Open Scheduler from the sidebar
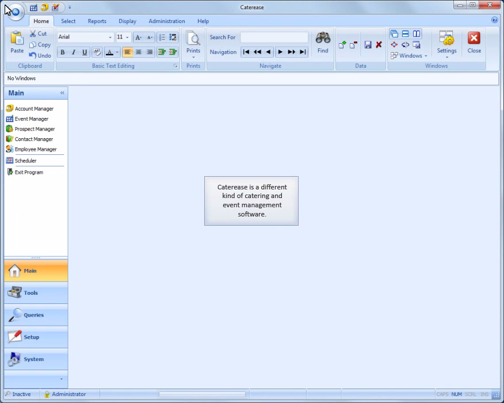Screen dimensions: 504x403 click(x=21, y=161)
